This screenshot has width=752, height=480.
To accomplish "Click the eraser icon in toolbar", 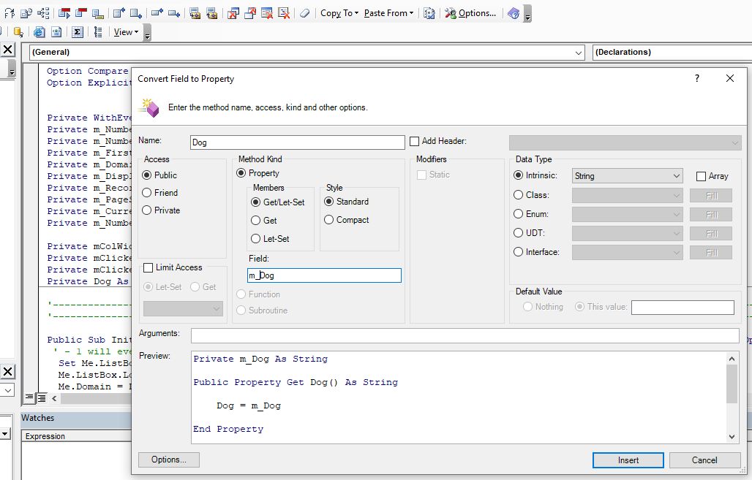I will (x=304, y=13).
